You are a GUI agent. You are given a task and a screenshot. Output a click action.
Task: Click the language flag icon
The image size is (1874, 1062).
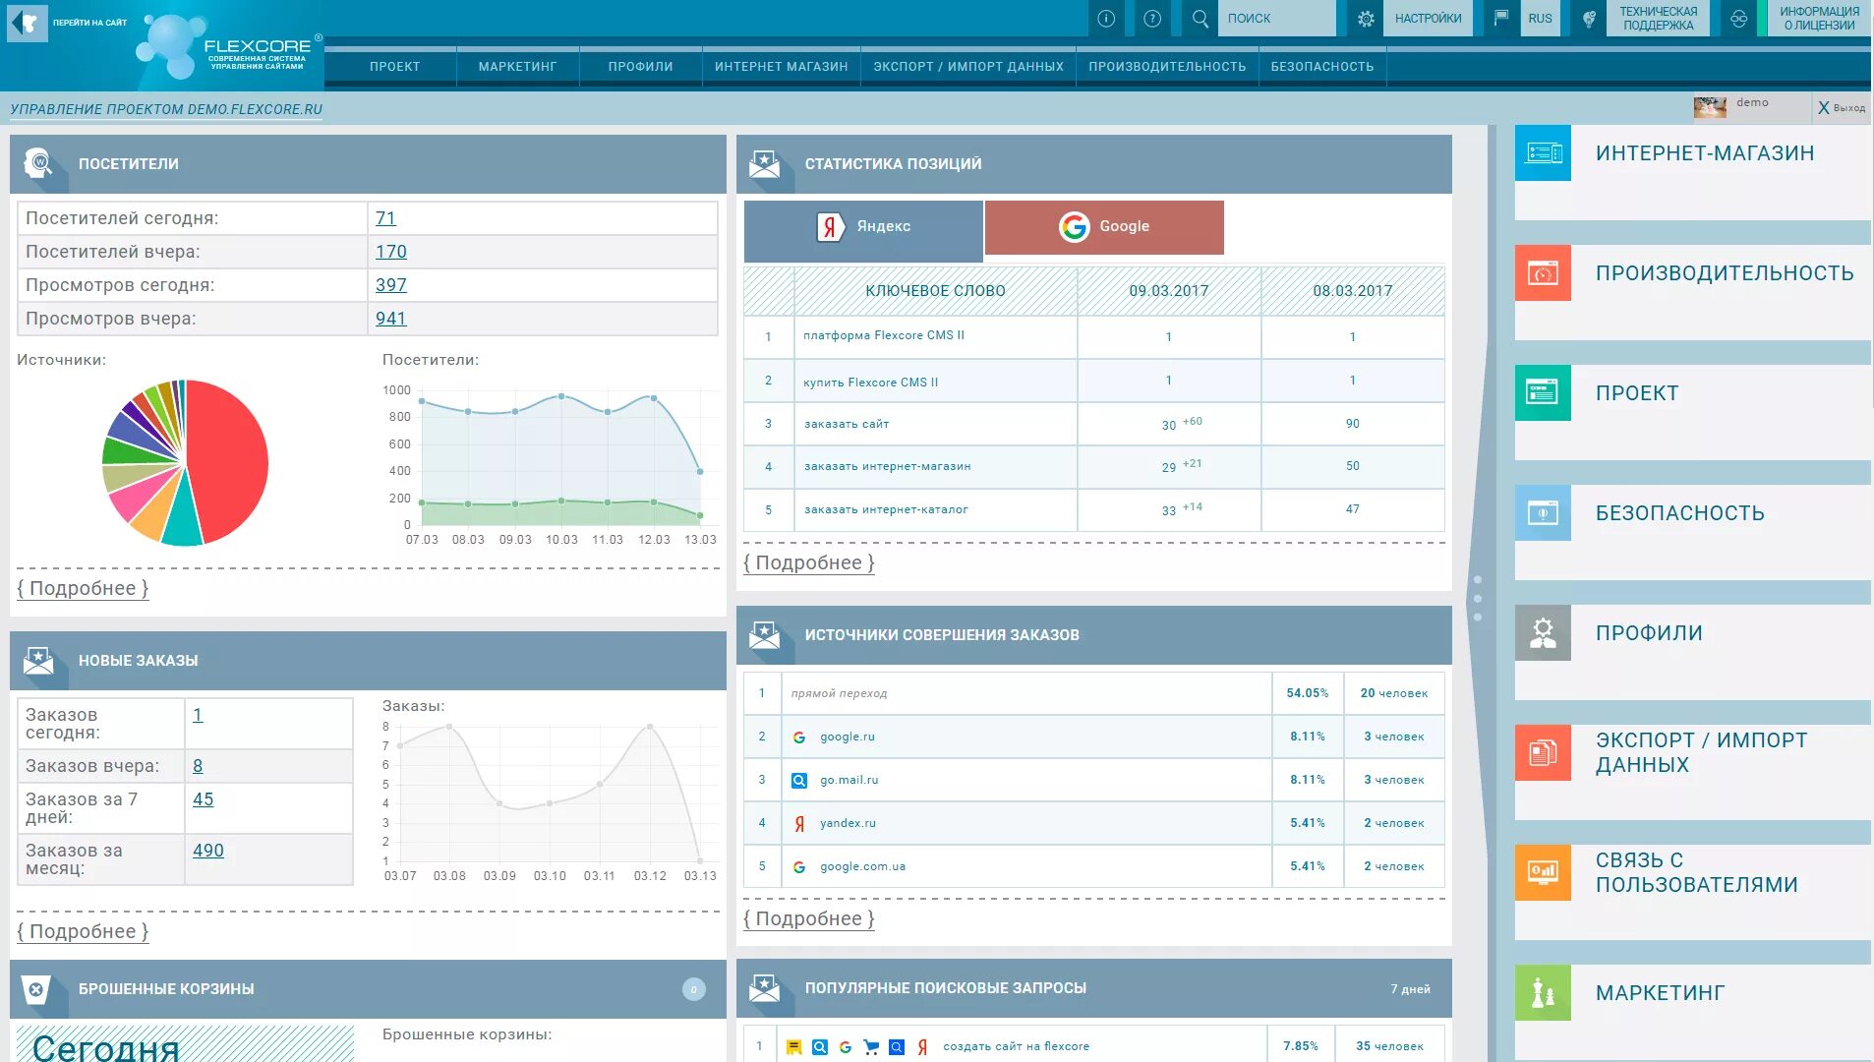(1501, 18)
